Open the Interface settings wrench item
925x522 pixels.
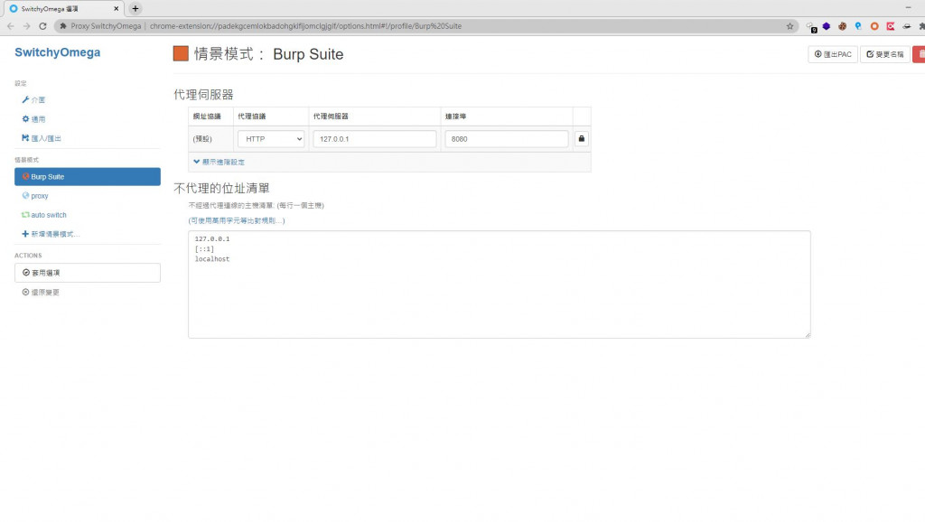tap(33, 99)
